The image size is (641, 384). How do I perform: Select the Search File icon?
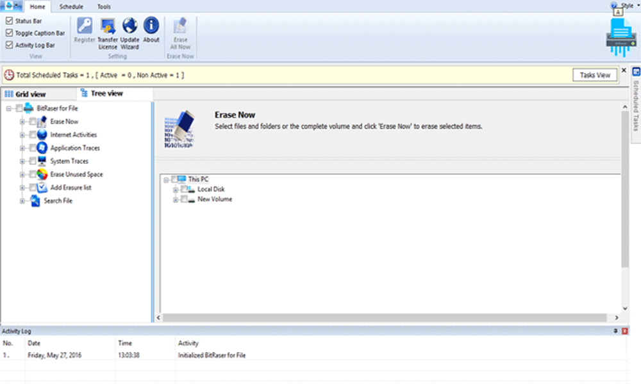(35, 201)
